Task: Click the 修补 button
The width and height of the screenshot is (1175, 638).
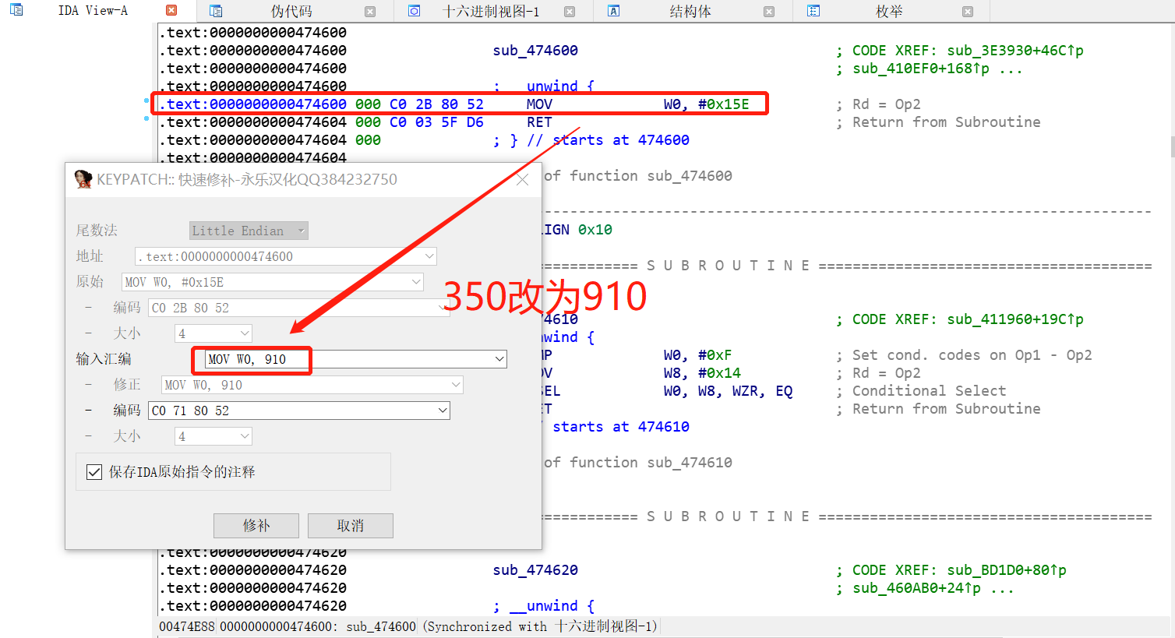Action: pyautogui.click(x=256, y=526)
